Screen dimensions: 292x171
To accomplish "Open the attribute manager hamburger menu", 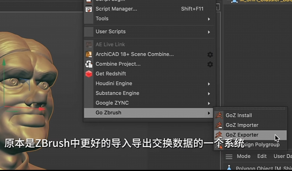I will point(229,157).
